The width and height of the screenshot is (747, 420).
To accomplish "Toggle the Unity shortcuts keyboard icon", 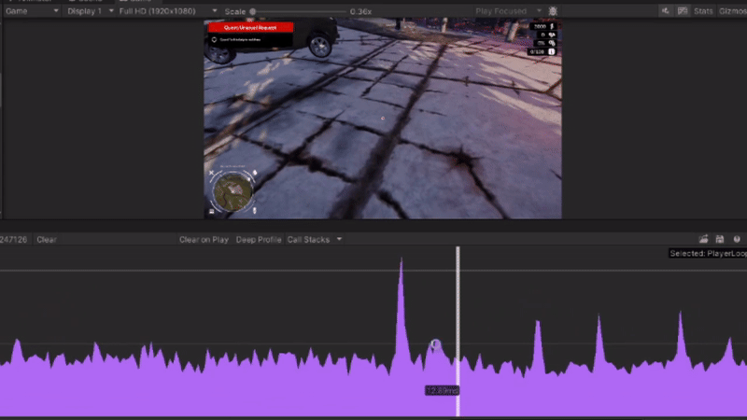I will pyautogui.click(x=683, y=11).
